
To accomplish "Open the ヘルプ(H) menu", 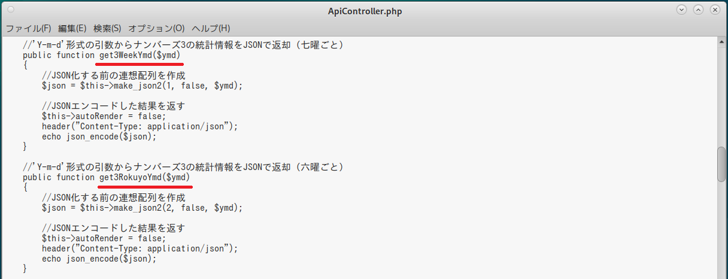I will pos(211,28).
